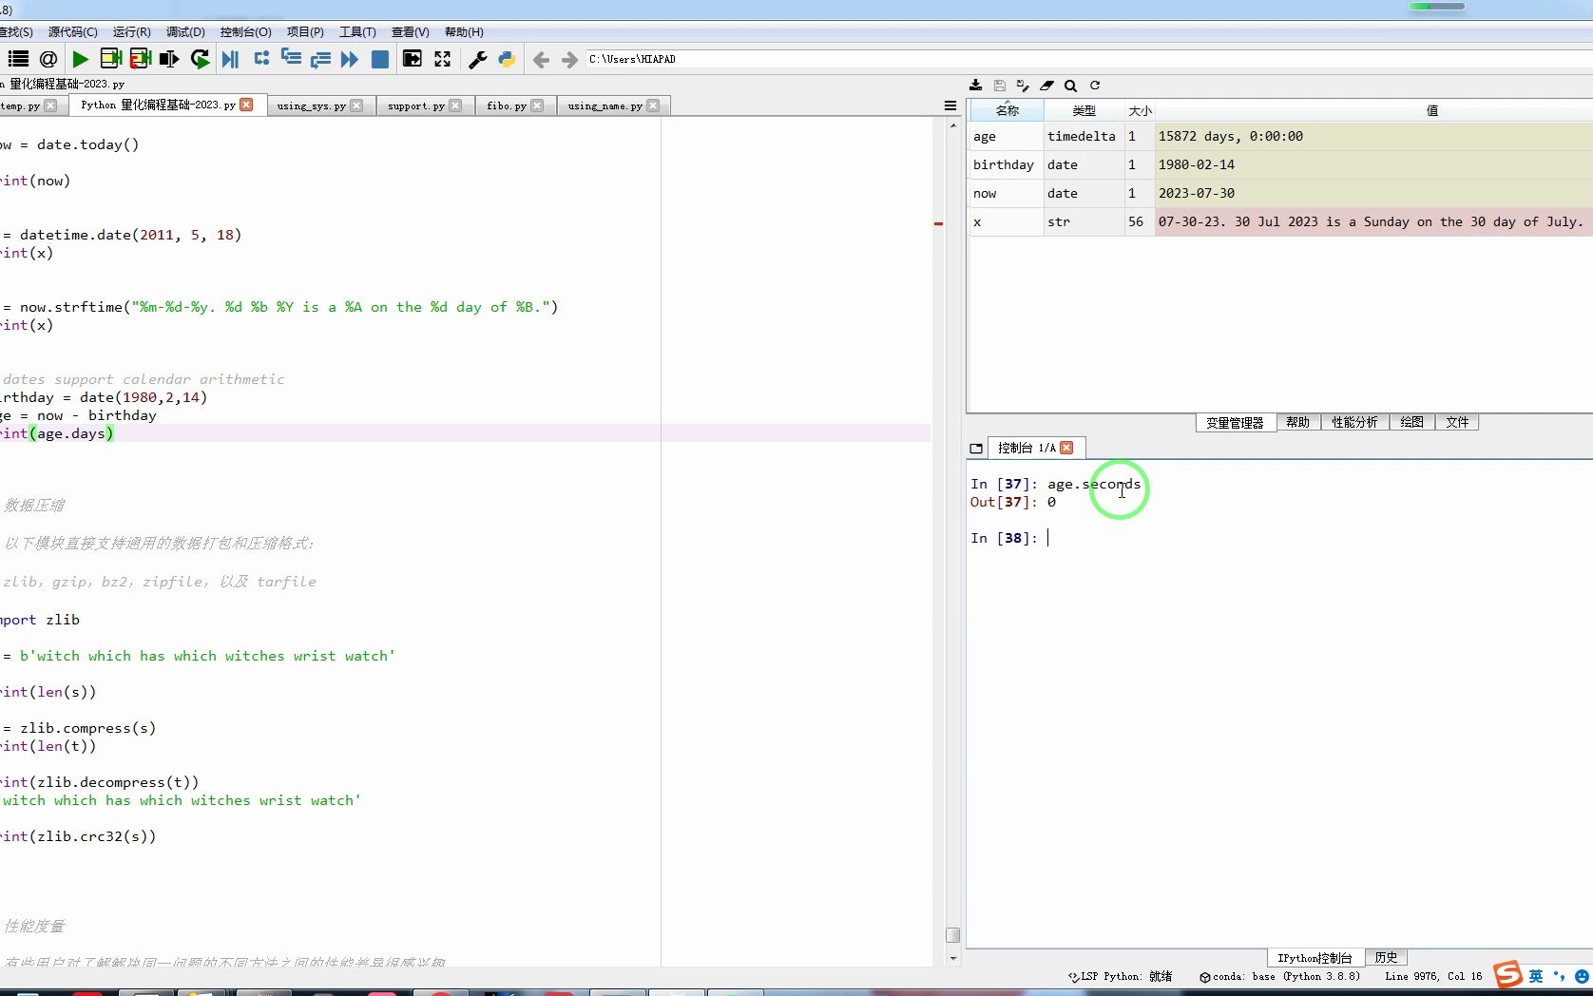1593x996 pixels.
Task: Toggle fullscreen mode icon
Action: click(443, 59)
